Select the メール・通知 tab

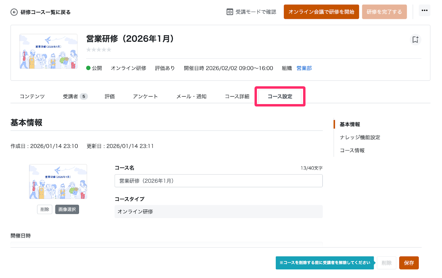191,97
